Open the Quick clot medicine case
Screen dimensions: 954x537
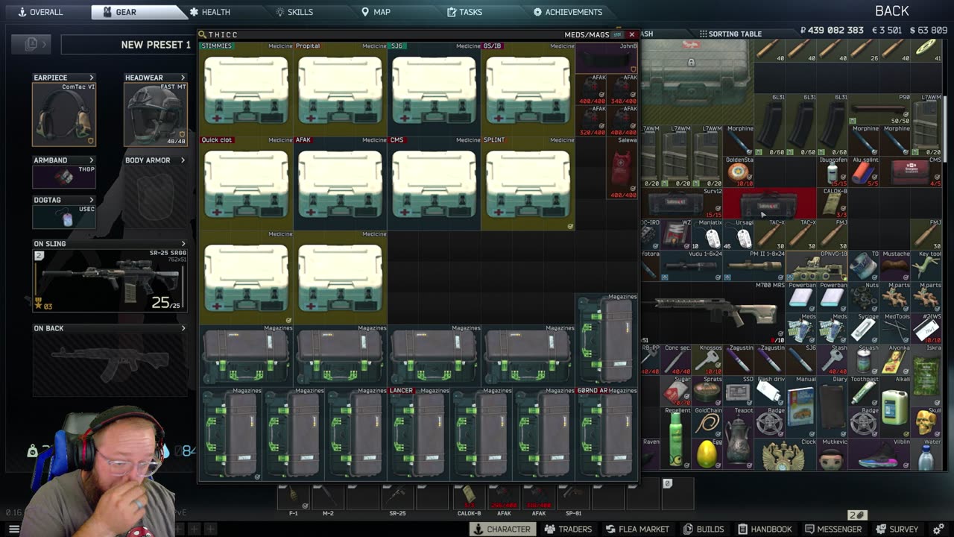(x=246, y=183)
